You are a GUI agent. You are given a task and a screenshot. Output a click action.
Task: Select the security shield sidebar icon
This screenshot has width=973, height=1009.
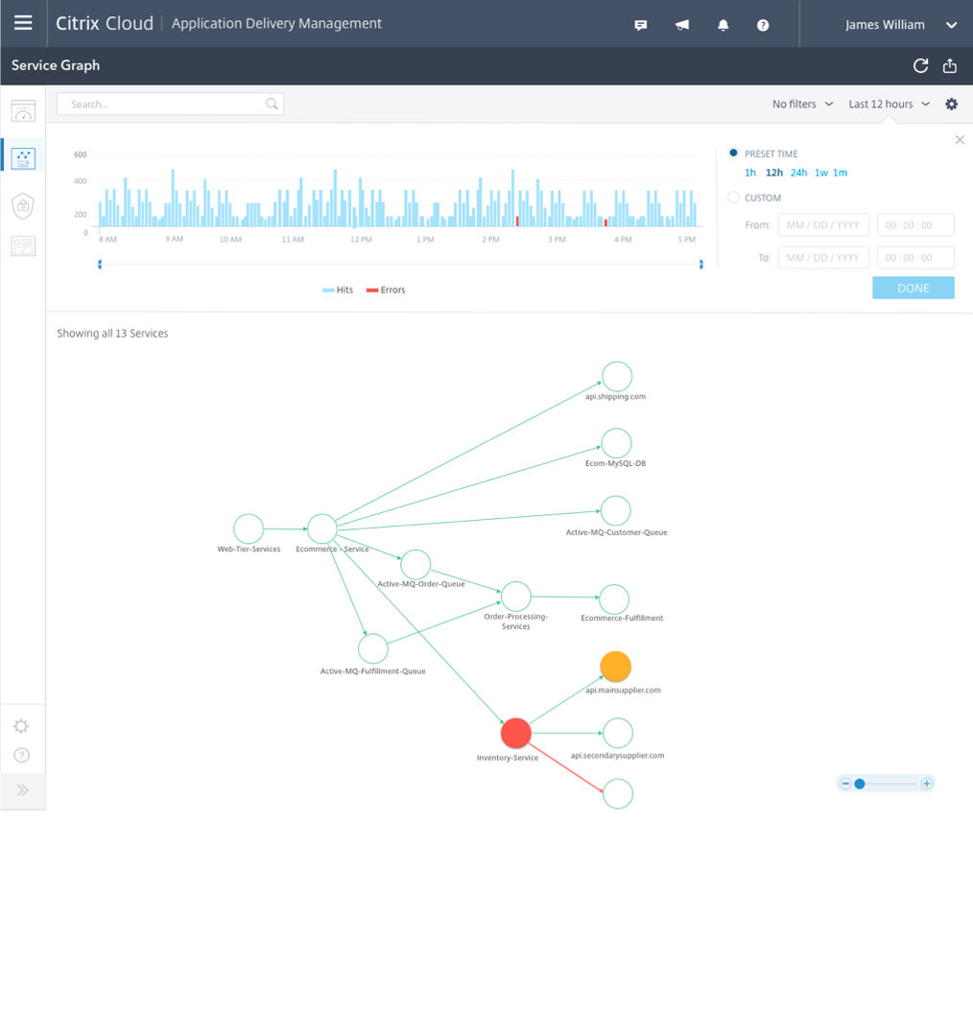click(x=22, y=206)
